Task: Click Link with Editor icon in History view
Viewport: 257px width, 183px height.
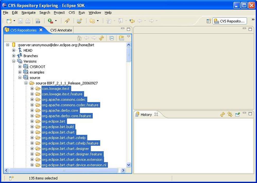Action: (230, 114)
